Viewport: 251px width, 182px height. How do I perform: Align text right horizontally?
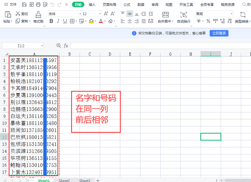click(137, 21)
